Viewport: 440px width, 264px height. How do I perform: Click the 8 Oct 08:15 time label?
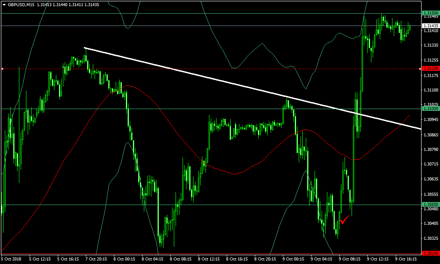tap(181, 259)
